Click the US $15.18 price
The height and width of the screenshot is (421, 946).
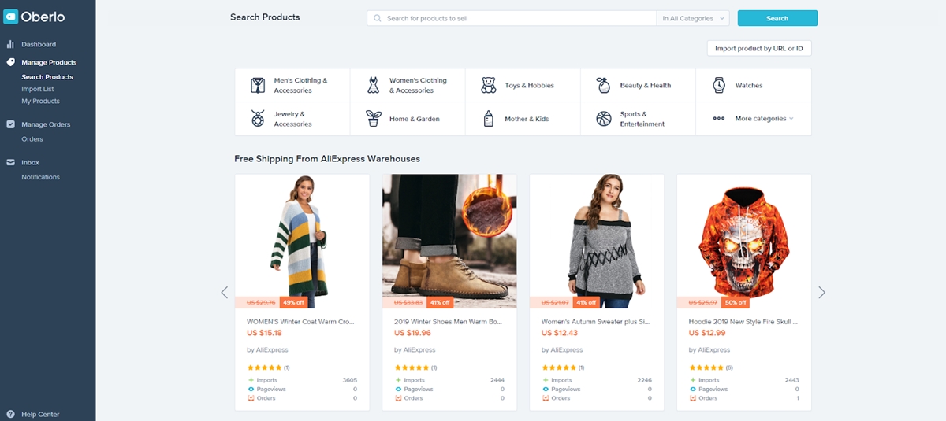(x=264, y=333)
